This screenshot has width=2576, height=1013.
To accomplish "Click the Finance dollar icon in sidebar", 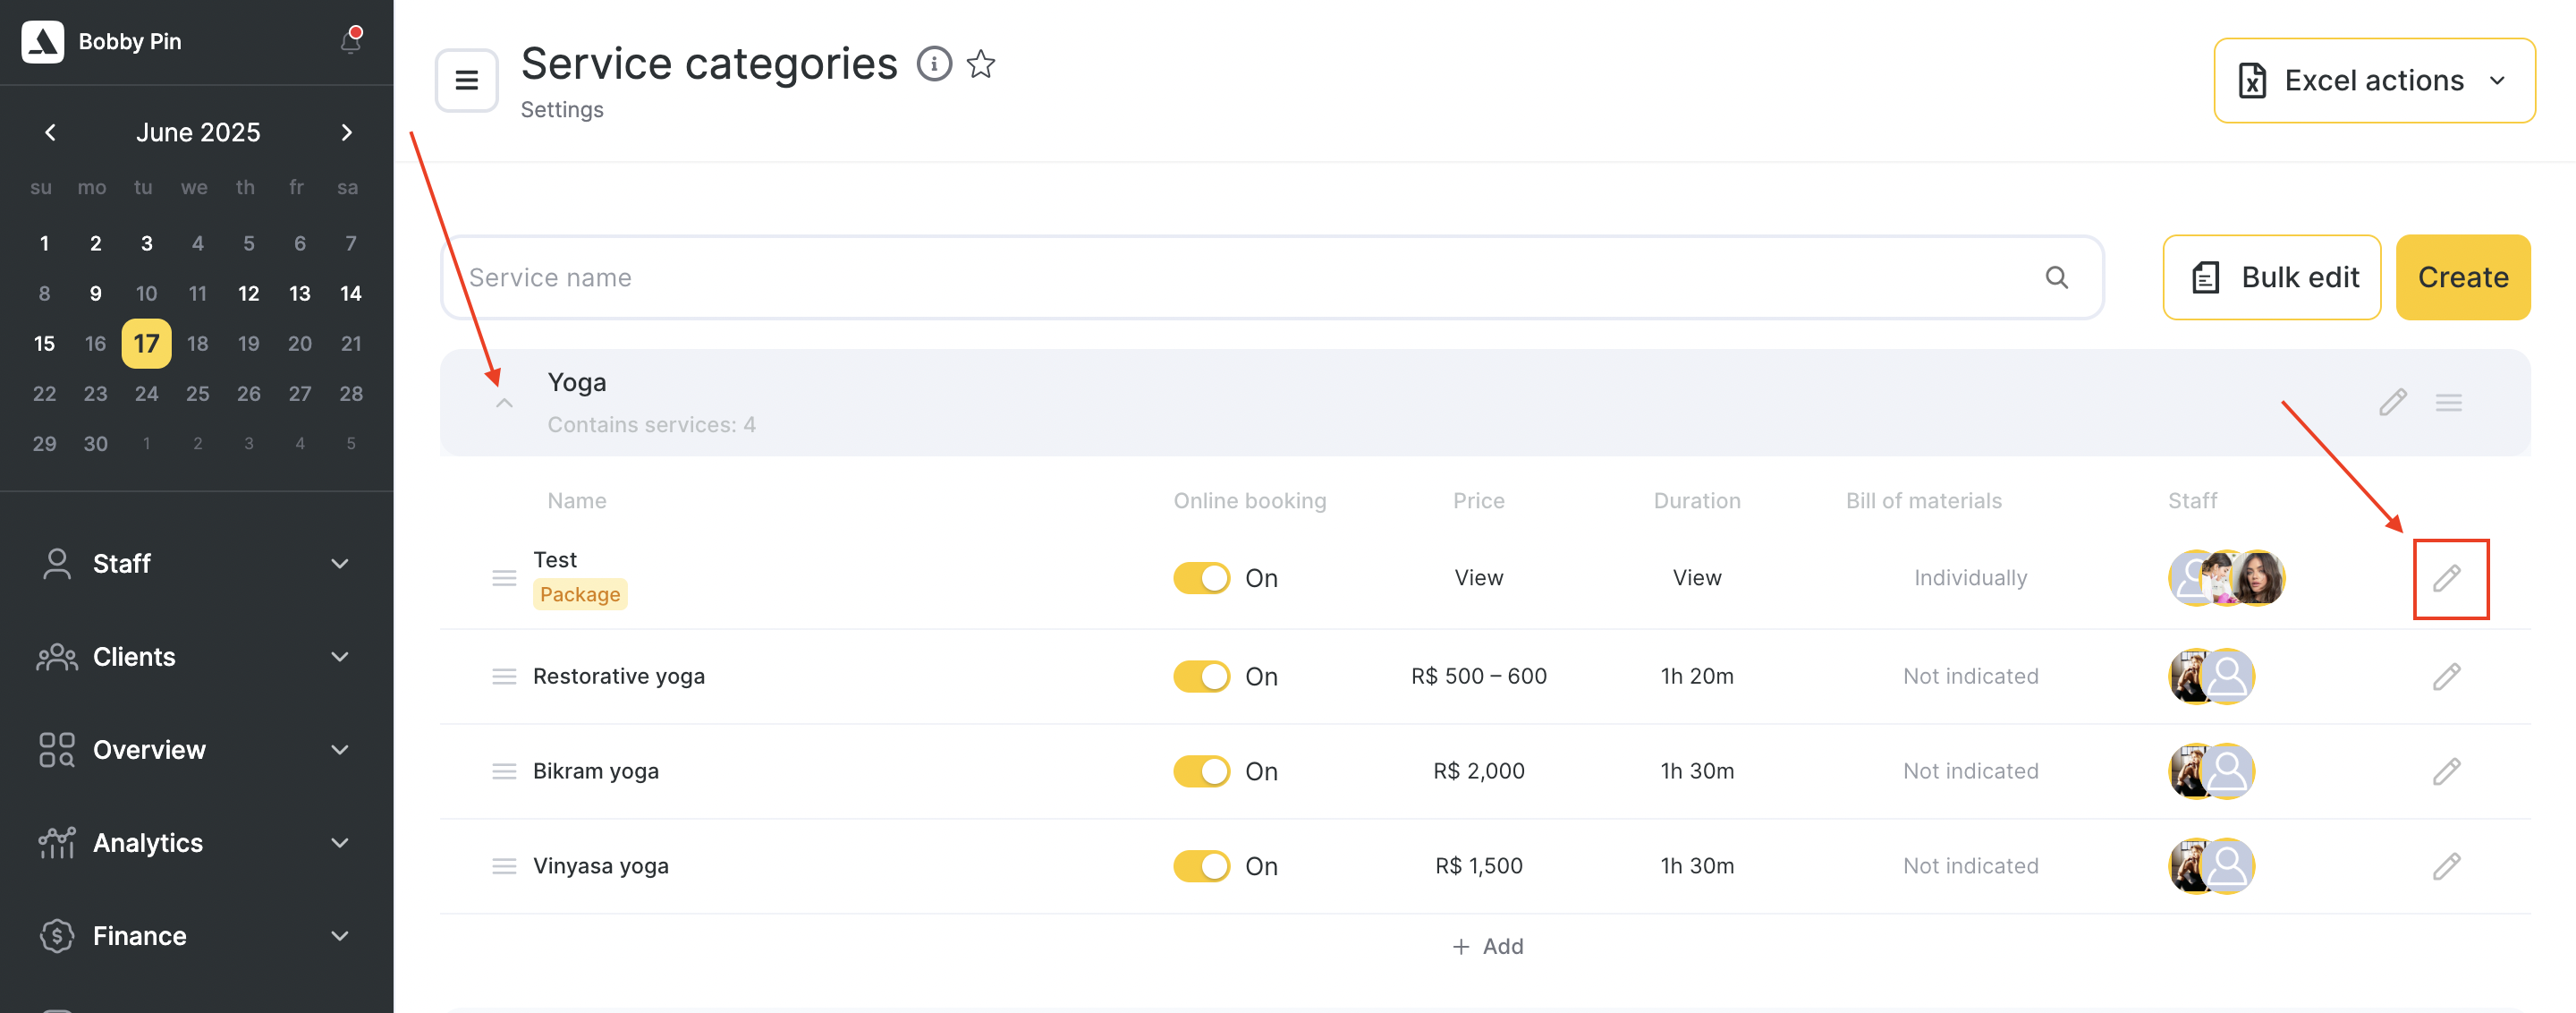I will point(57,935).
